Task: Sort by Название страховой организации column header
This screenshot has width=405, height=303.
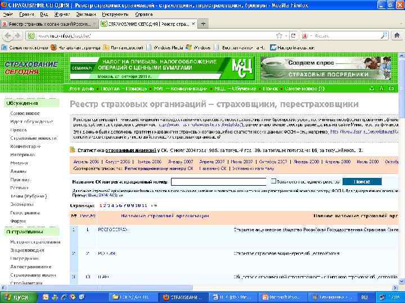Action: coord(165,215)
